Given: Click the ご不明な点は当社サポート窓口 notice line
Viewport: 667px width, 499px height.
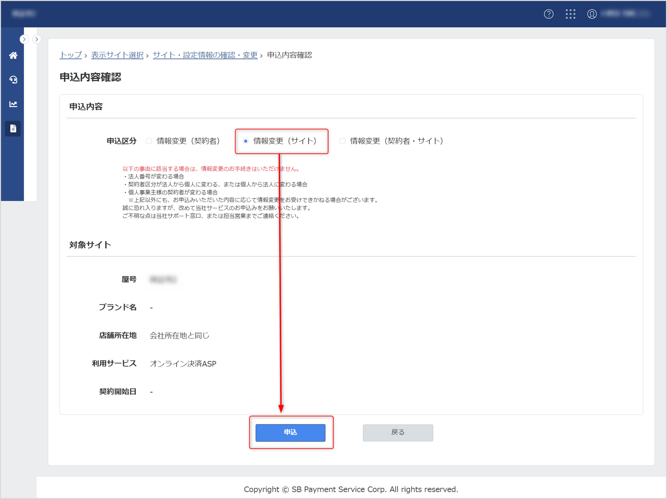Looking at the screenshot, I should coord(211,216).
